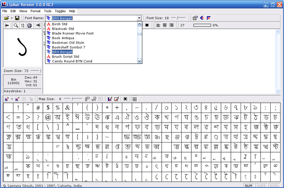Open the File menu
The width and height of the screenshot is (284, 188).
[5, 11]
